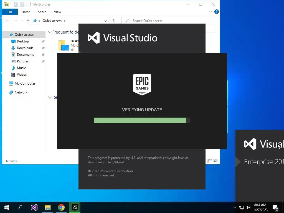Open Desktop in navigation pane

[x=23, y=41]
